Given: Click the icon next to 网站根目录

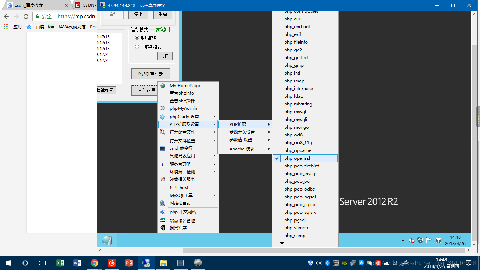Looking at the screenshot, I should coord(162,203).
